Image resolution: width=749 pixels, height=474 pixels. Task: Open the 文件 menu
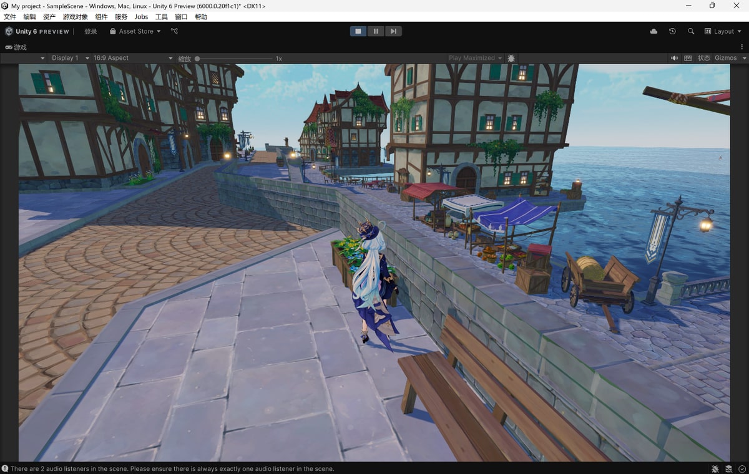pos(10,17)
